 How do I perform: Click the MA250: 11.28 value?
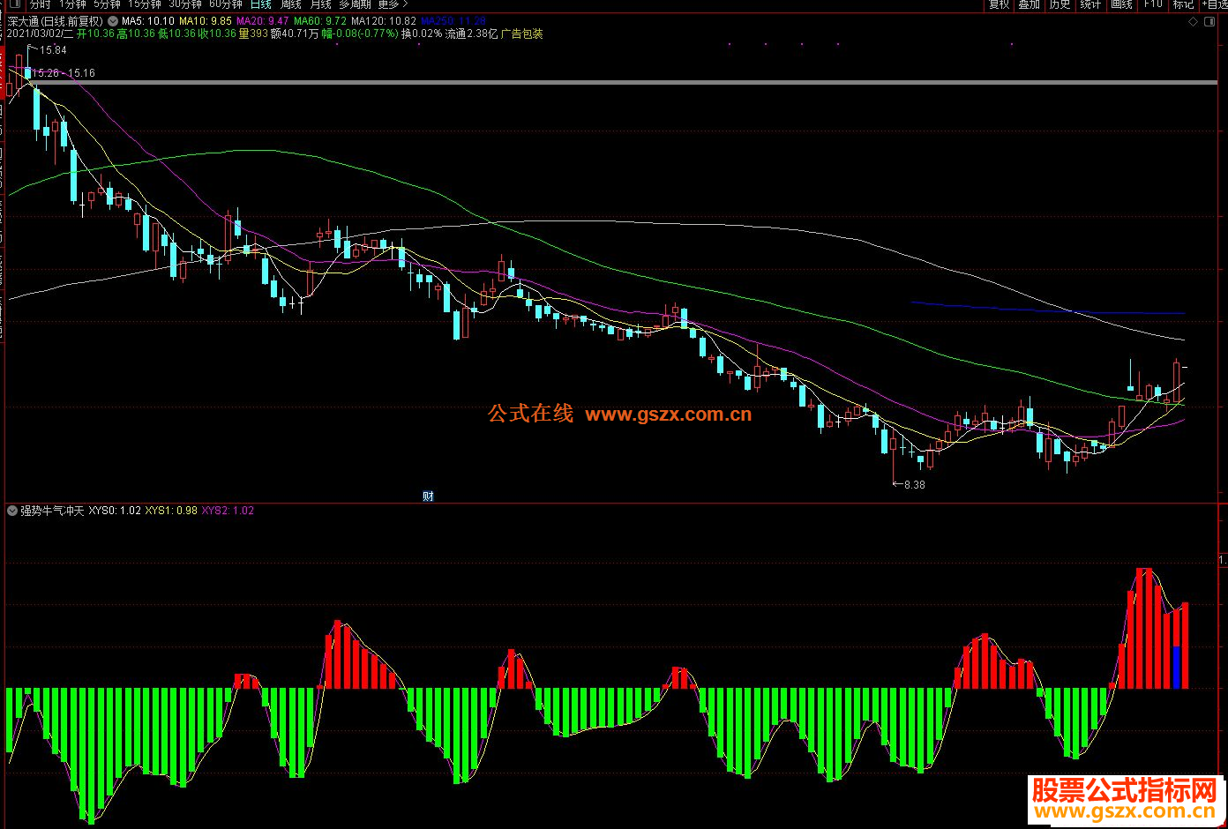click(453, 20)
